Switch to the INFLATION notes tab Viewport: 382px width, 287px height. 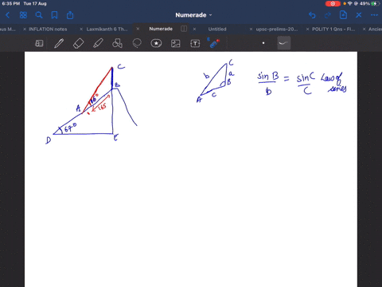[48, 29]
